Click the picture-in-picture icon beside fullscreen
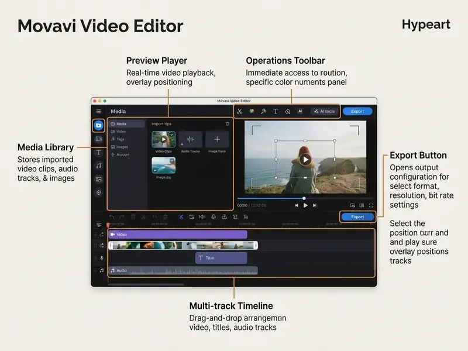The image size is (468, 351). [x=362, y=205]
